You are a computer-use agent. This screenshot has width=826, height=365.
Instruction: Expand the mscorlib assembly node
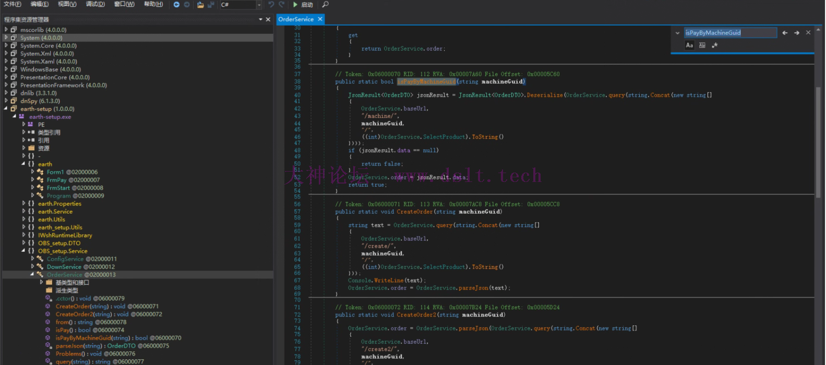coord(6,30)
